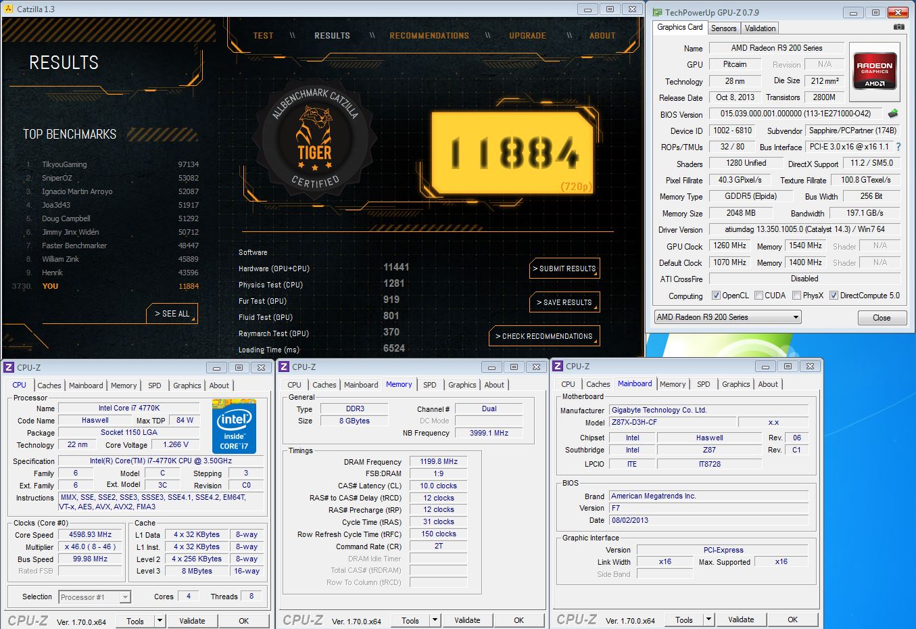
Task: Click the Close button in GPU-Z
Action: (x=882, y=318)
